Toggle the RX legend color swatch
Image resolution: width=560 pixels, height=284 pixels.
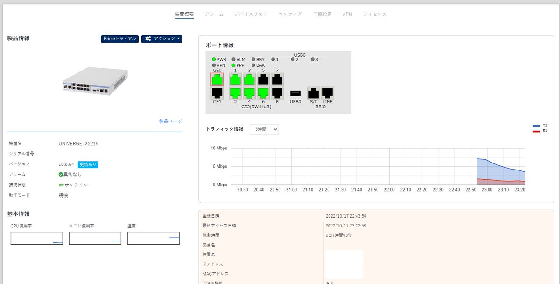coord(537,131)
